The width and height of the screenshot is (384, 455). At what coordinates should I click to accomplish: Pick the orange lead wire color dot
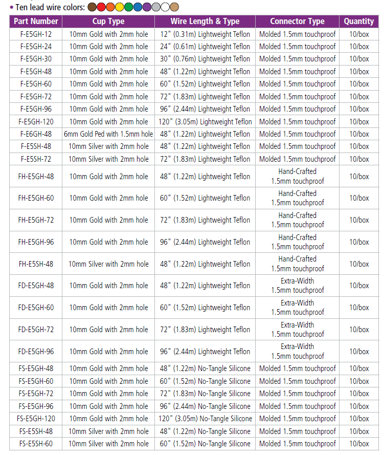click(x=110, y=7)
